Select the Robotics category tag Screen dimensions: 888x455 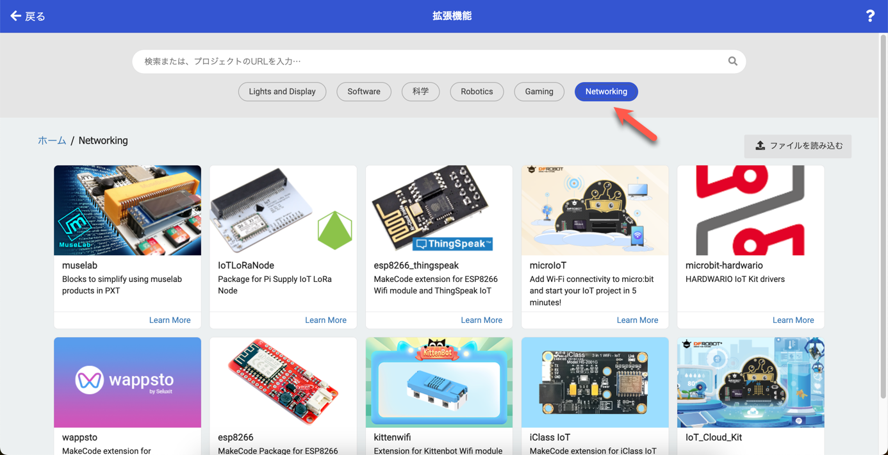pos(477,92)
